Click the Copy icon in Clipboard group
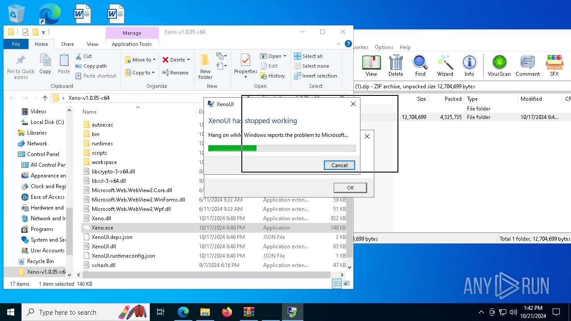 pos(45,60)
